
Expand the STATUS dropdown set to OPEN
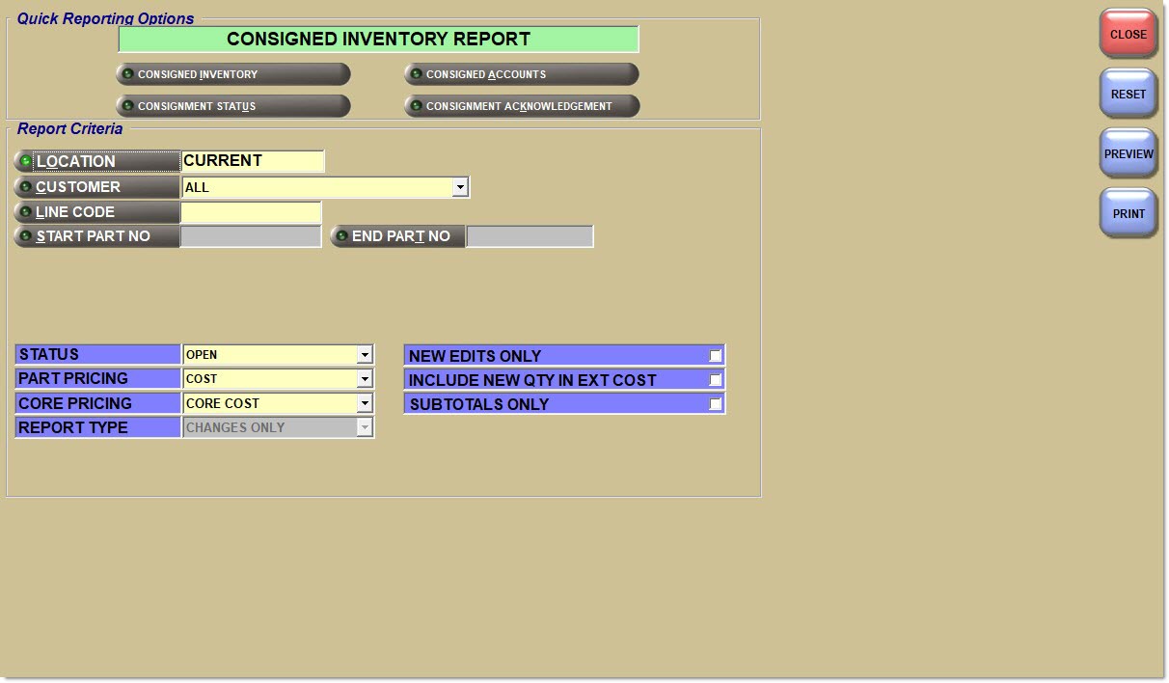[366, 354]
